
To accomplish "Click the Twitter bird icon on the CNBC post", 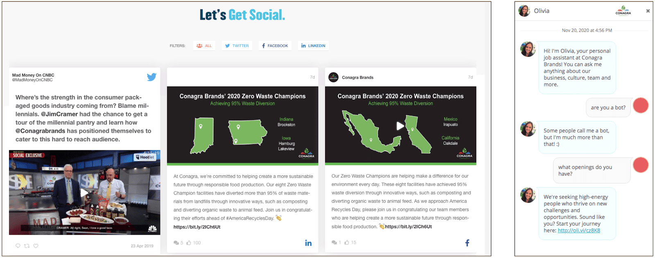I will coord(151,77).
